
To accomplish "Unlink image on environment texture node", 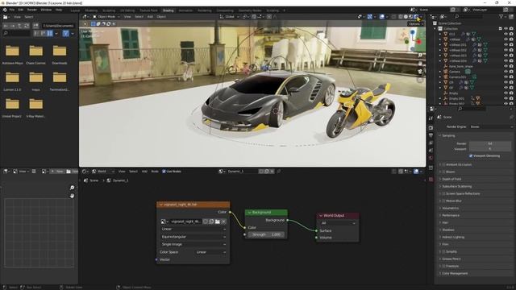I will 224,222.
